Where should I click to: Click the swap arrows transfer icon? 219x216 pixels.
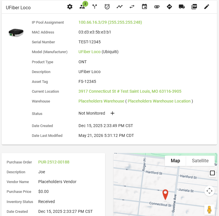coord(132,7)
